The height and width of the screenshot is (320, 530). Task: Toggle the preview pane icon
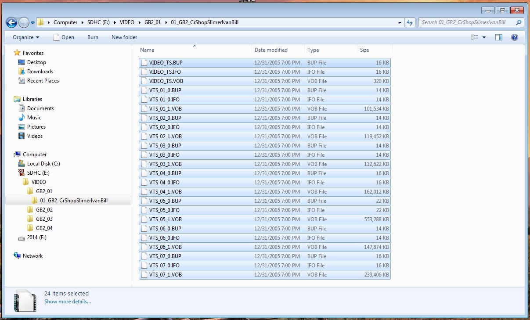(x=498, y=37)
